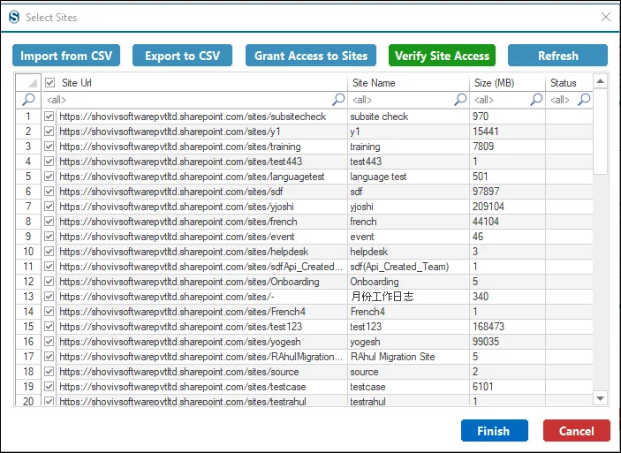
Task: Deselect the languagetest site checkbox
Action: coord(49,177)
